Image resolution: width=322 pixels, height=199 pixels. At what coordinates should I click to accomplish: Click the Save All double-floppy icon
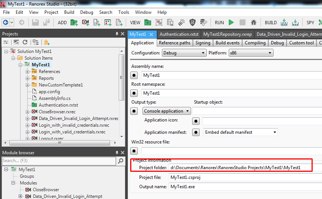(47, 22)
